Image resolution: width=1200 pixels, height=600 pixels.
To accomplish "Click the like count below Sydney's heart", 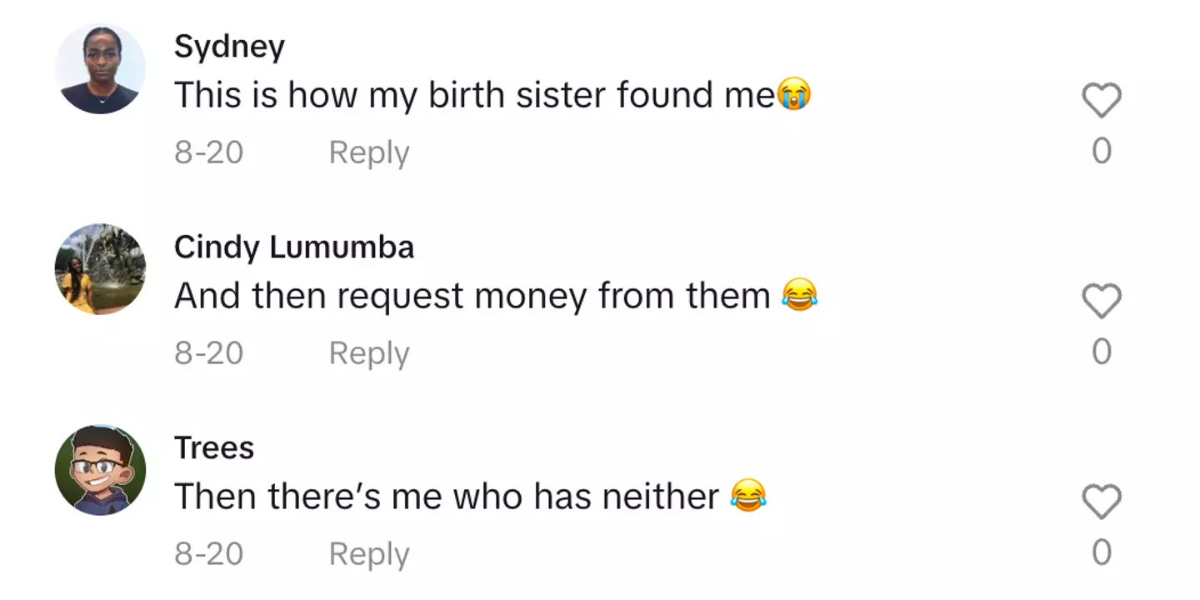I will (x=1101, y=152).
